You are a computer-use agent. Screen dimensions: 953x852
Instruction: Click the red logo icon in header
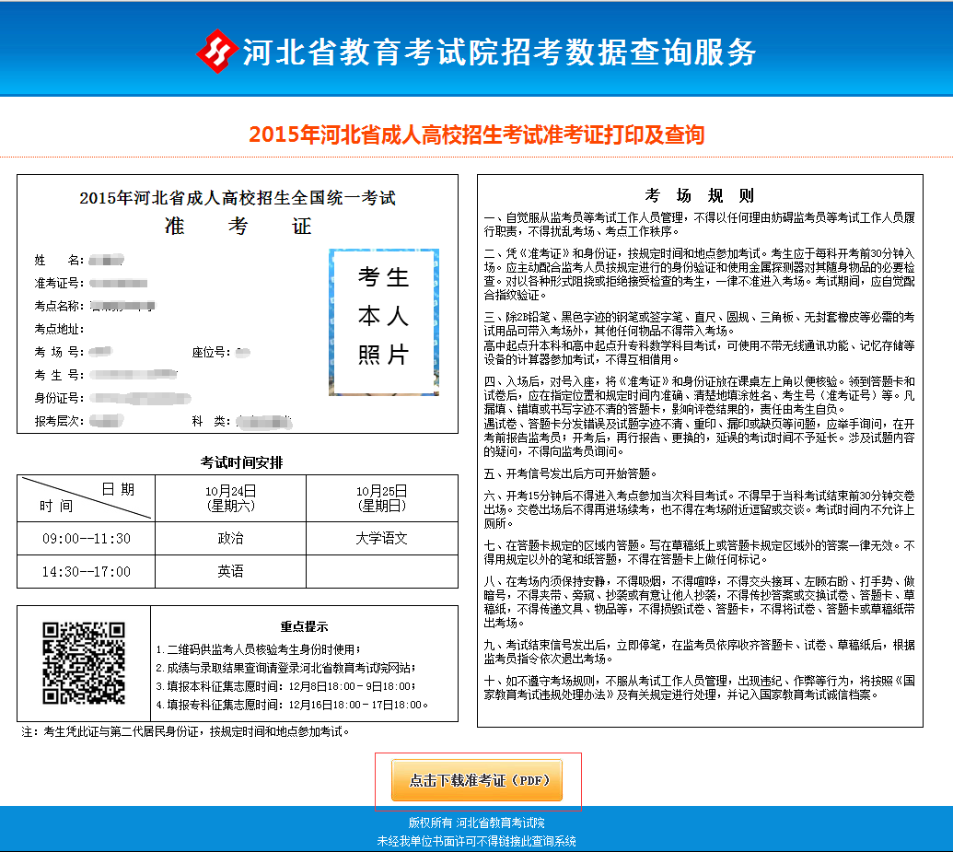point(216,52)
